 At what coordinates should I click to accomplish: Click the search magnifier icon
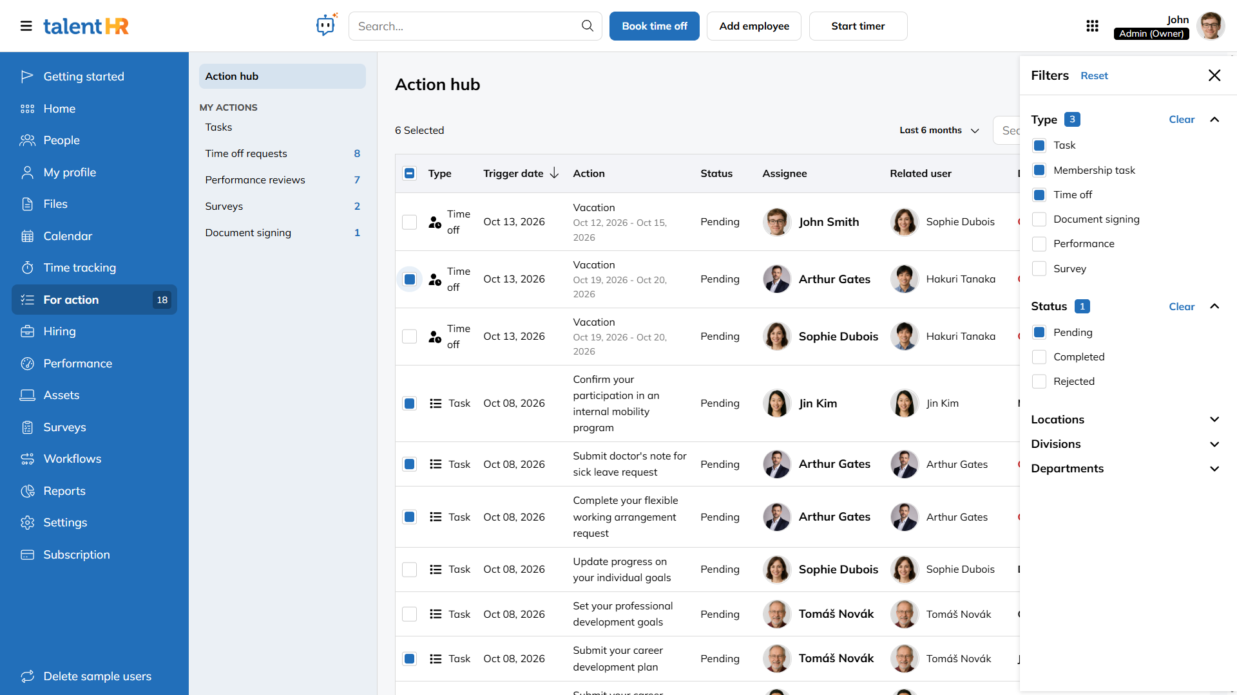click(587, 26)
